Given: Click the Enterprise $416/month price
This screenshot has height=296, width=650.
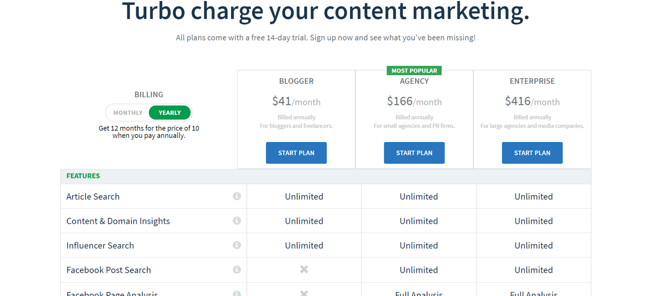Looking at the screenshot, I should click(x=532, y=101).
